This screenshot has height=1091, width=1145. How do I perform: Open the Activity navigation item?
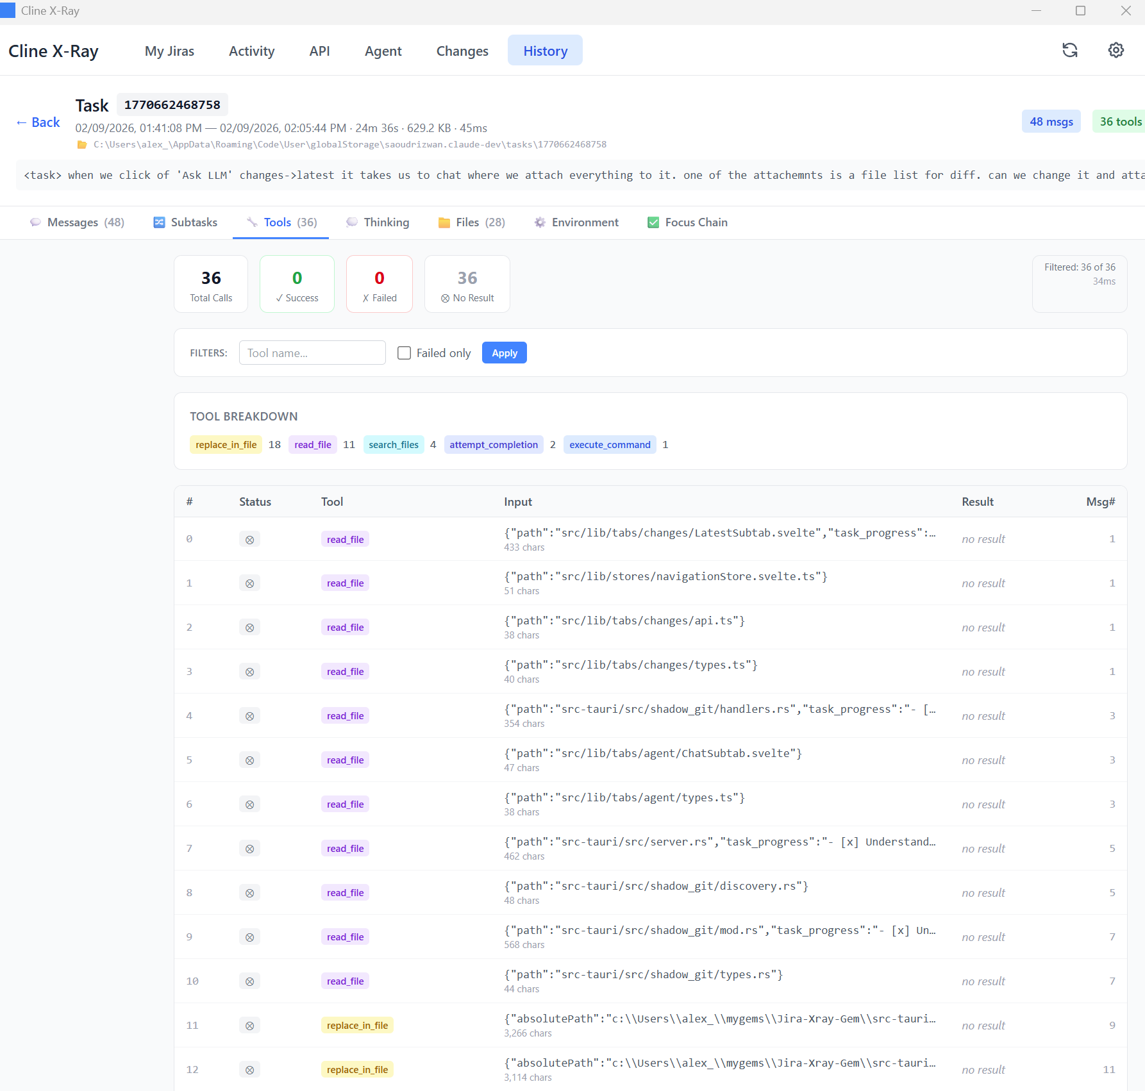251,51
